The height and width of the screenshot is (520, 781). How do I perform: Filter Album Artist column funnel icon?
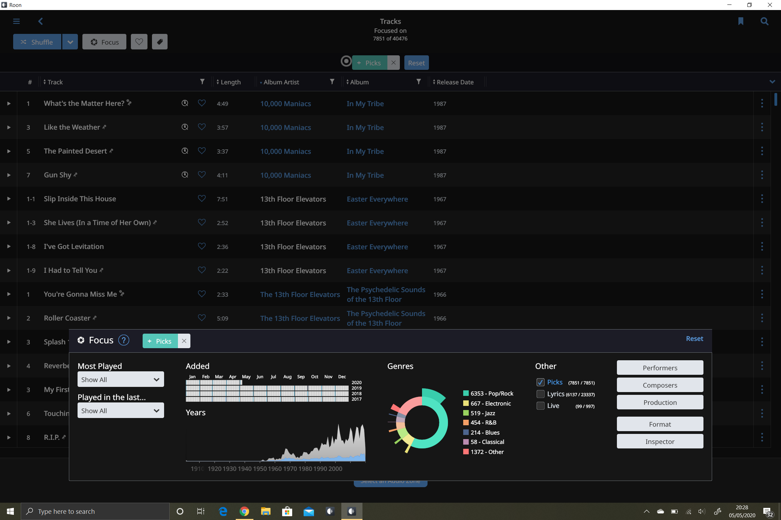[x=332, y=82]
